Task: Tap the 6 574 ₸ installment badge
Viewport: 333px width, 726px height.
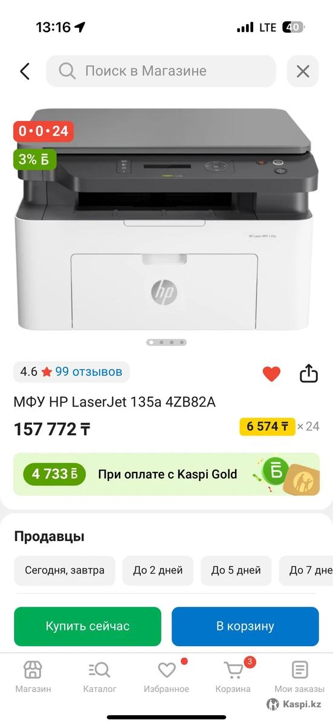Action: [267, 427]
